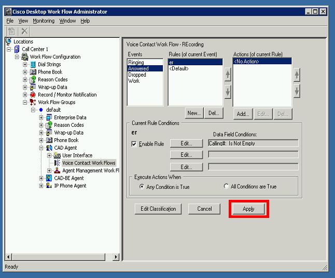Click the blue dot icon beside default
Screen dimensions: 335x278
click(41, 110)
